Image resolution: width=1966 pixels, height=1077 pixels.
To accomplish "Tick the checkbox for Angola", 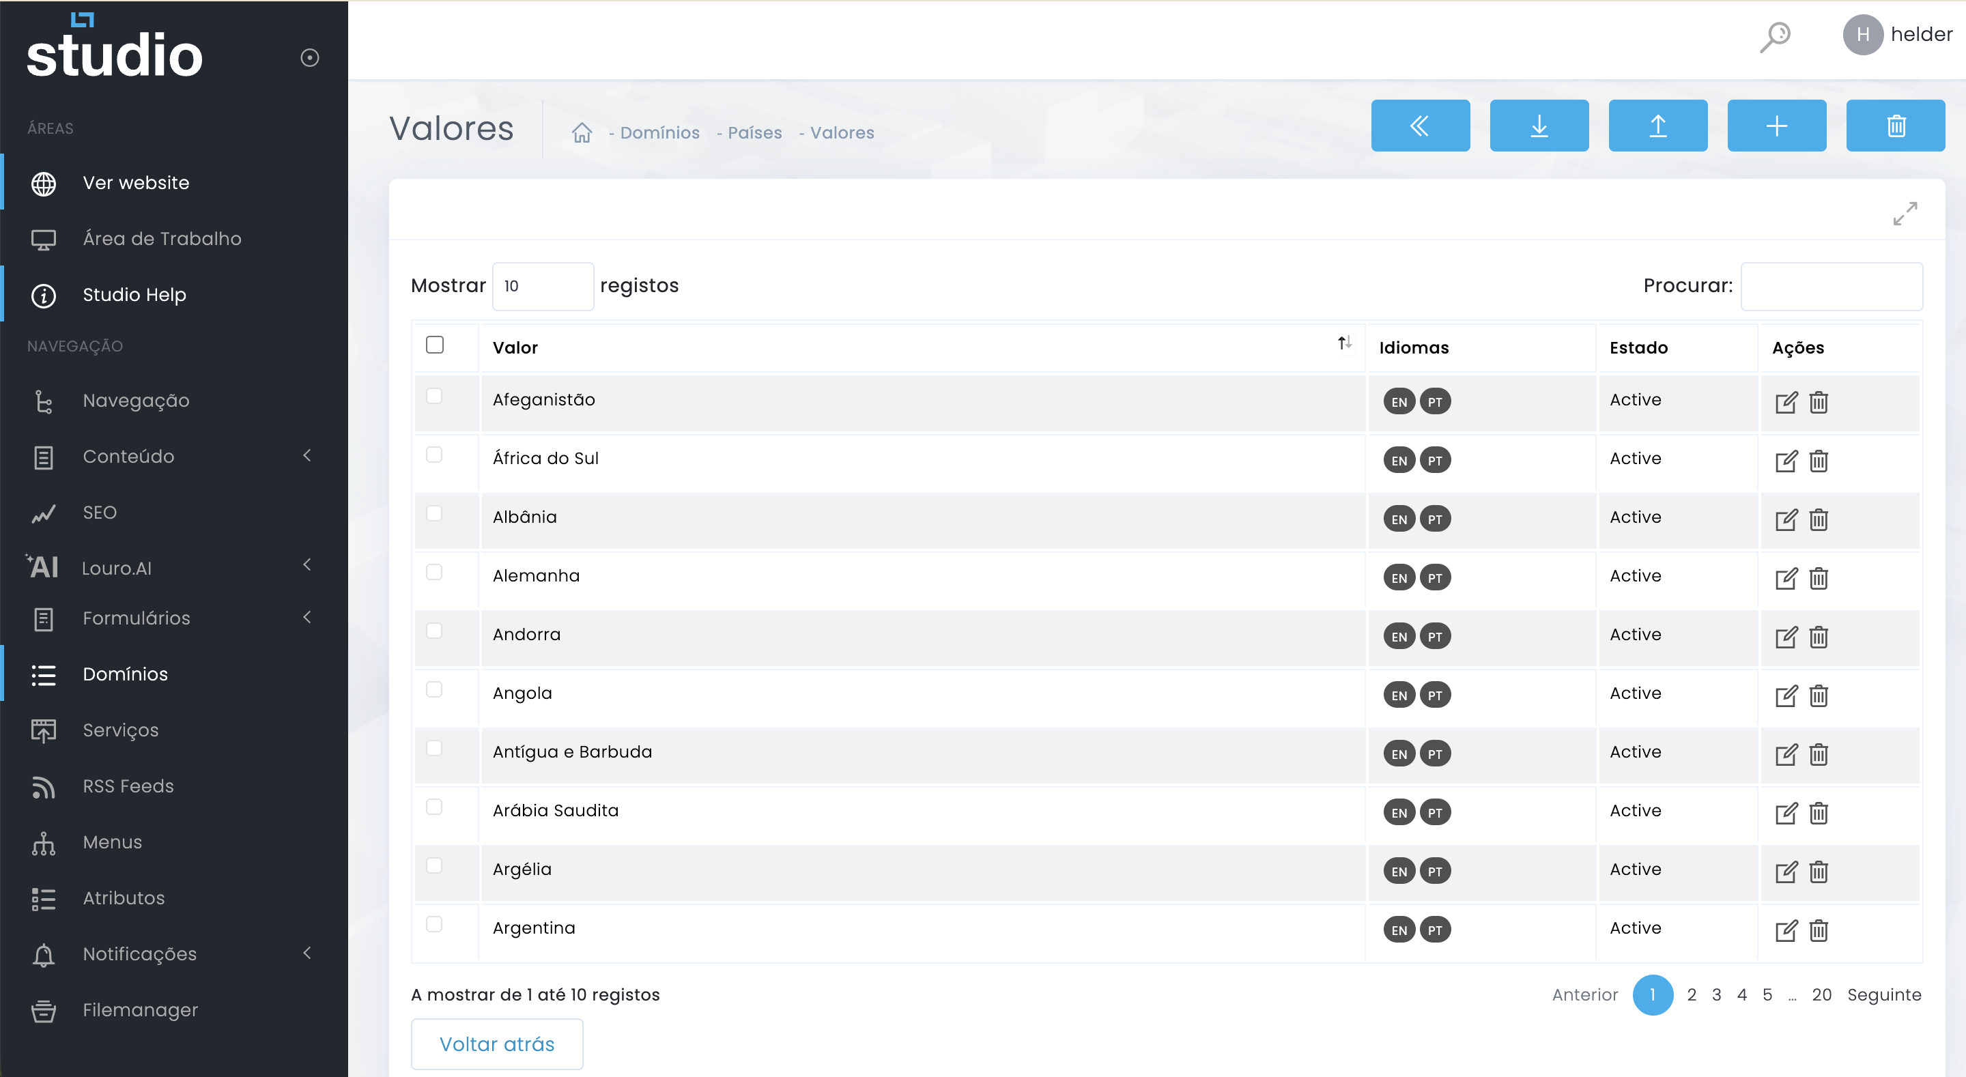I will tap(435, 689).
